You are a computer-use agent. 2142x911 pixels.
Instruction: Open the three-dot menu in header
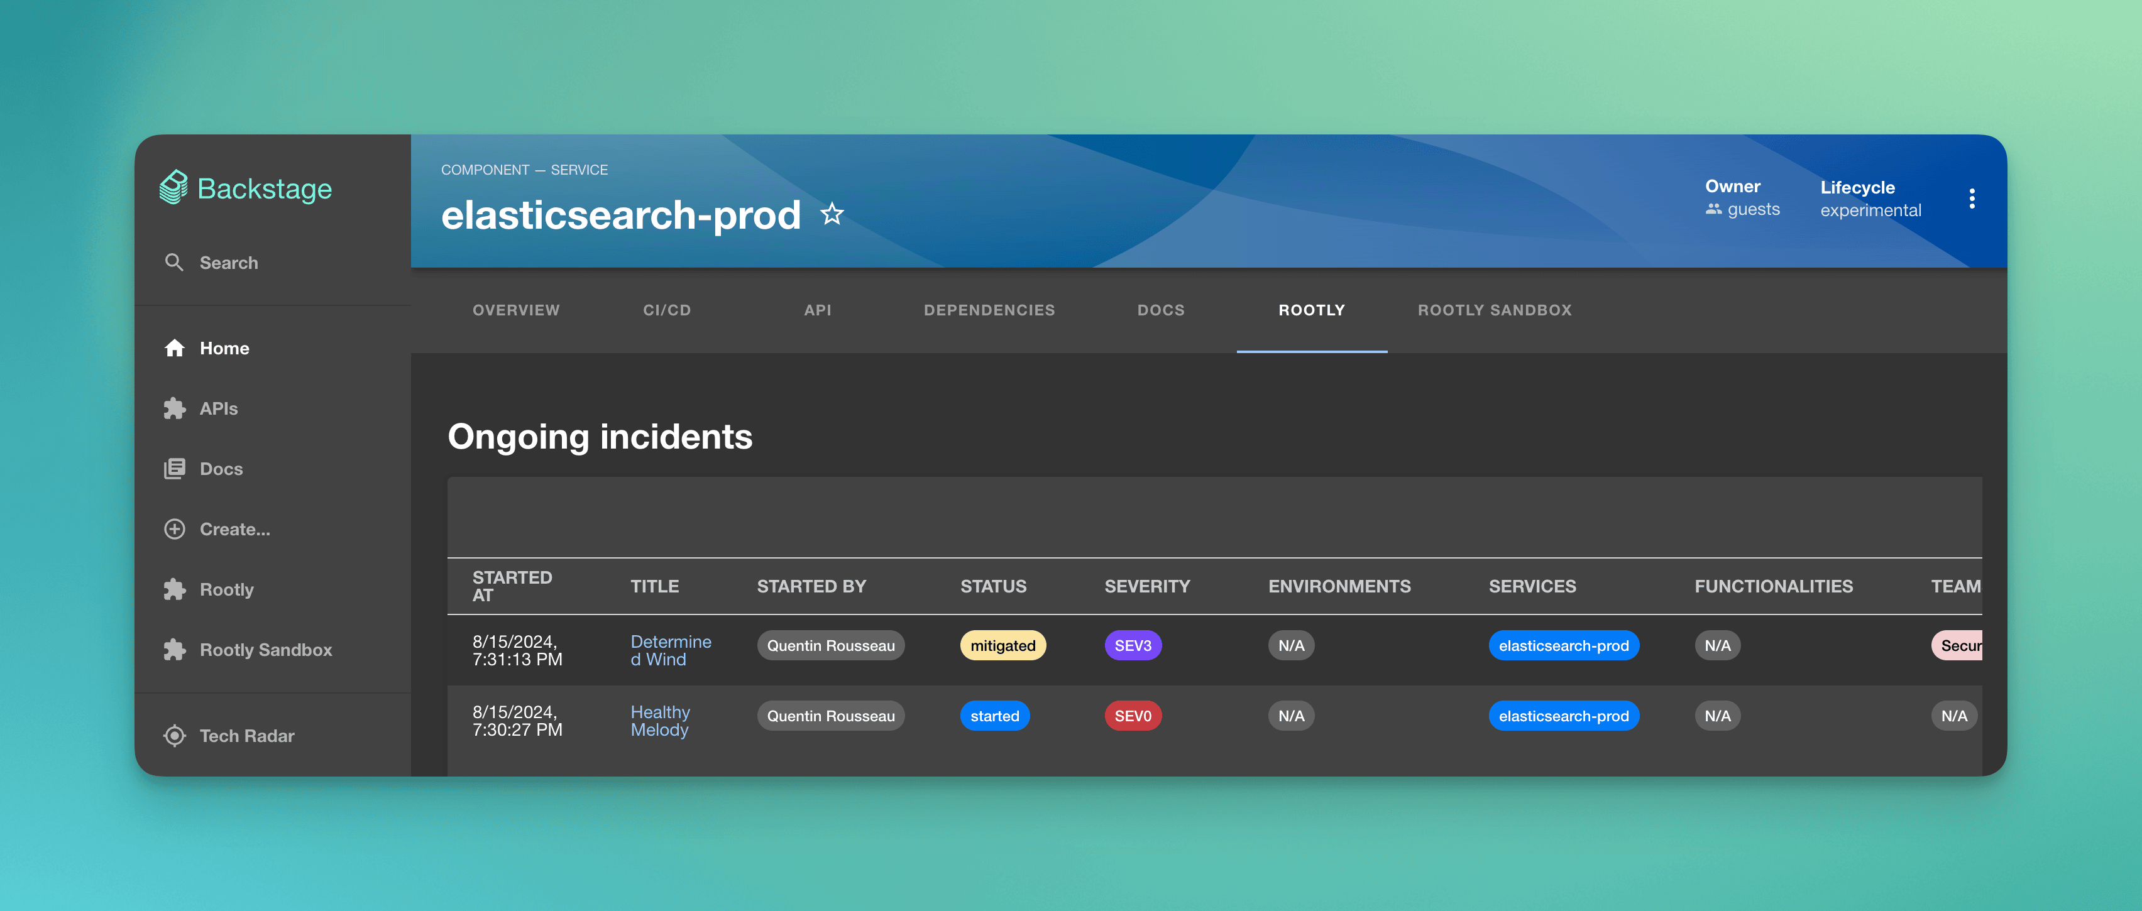(x=1972, y=199)
